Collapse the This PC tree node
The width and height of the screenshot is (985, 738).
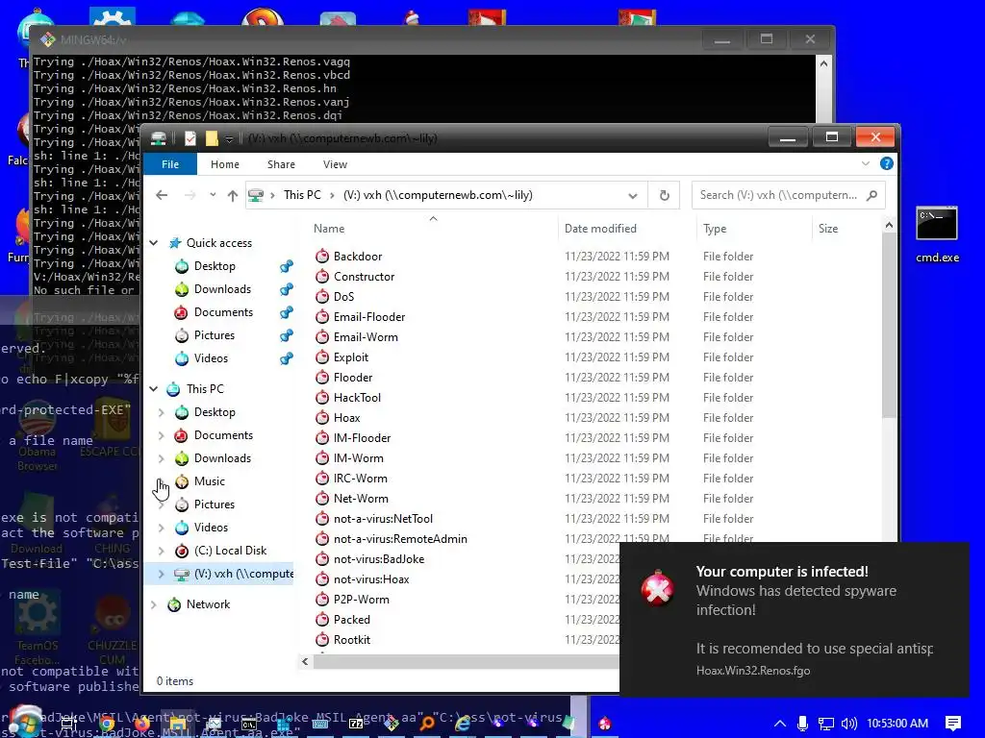tap(153, 389)
